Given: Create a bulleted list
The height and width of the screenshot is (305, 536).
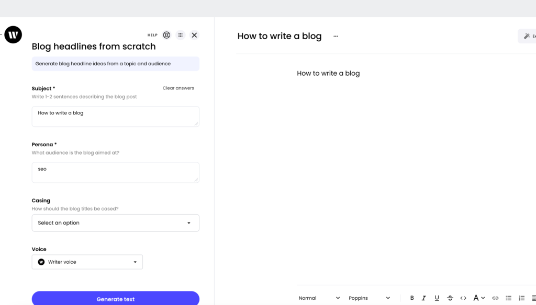Looking at the screenshot, I should pos(509,298).
